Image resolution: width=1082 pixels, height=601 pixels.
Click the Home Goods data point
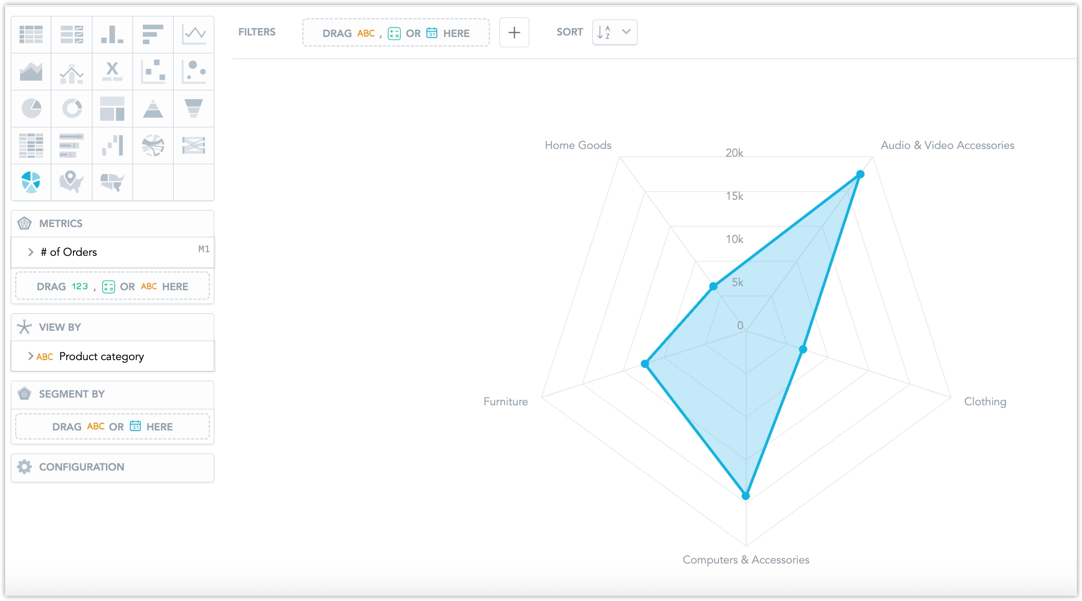click(714, 286)
